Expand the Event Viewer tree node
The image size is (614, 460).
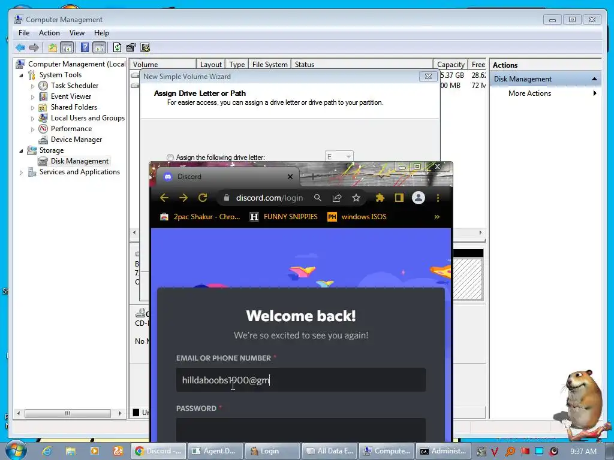pos(32,96)
